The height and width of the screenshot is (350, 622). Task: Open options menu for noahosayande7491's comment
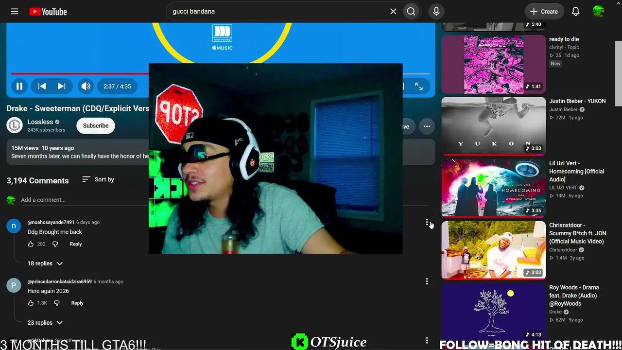pos(427,223)
